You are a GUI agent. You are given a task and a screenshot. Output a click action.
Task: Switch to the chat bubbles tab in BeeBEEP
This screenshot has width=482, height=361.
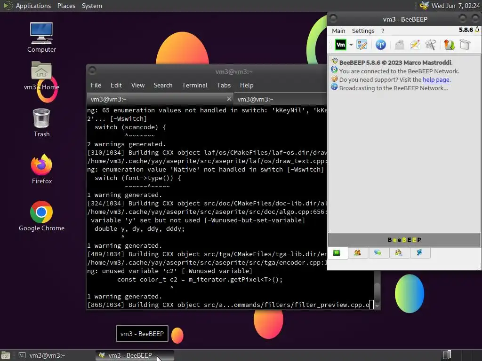378,253
